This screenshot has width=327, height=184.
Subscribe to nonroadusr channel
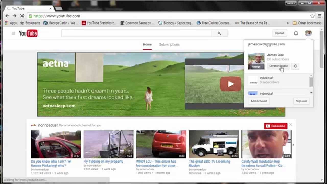point(276,126)
